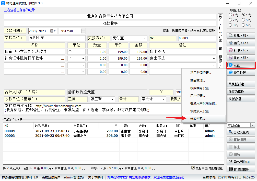
Task: Click the New (新建 F2) document icon button
Action: click(231, 36)
